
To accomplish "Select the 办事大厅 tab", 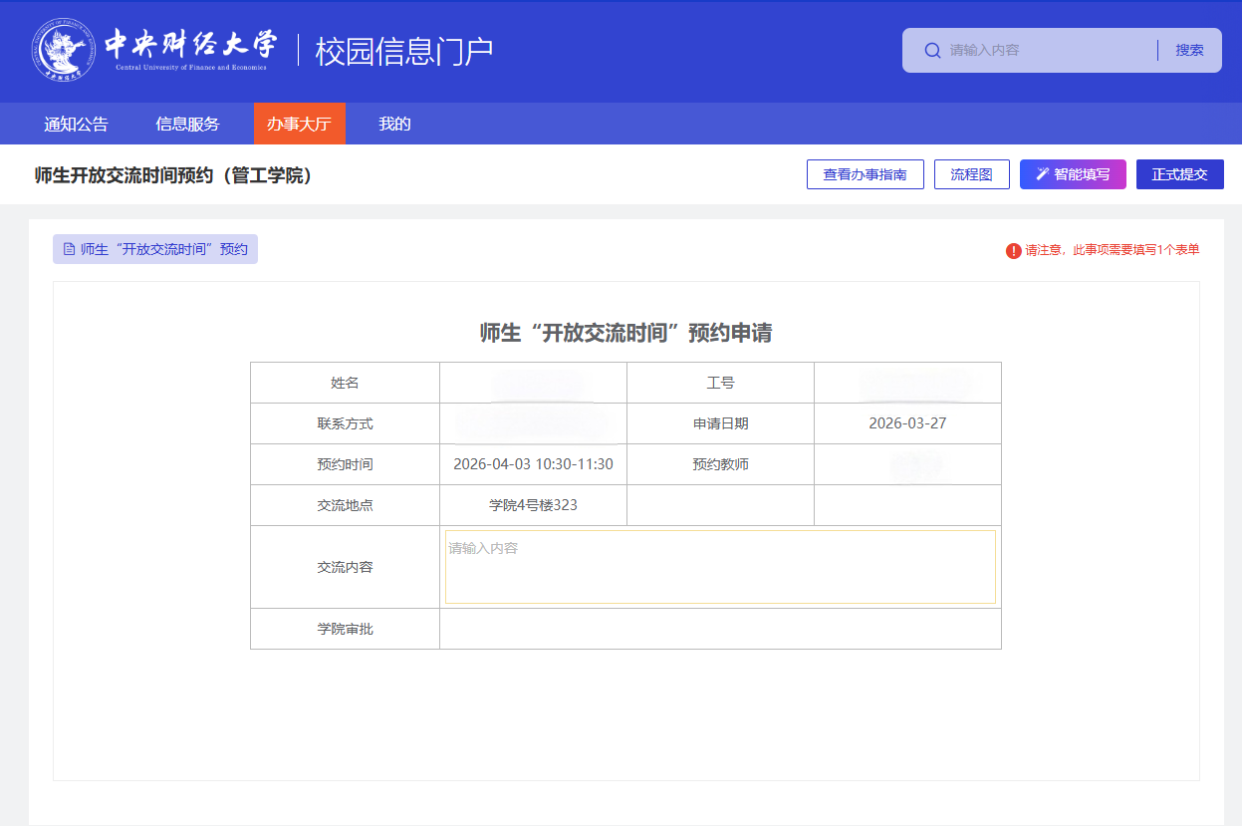I will [x=299, y=125].
